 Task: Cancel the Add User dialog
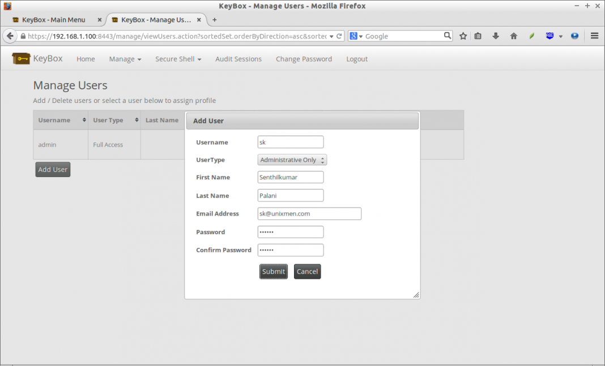307,272
